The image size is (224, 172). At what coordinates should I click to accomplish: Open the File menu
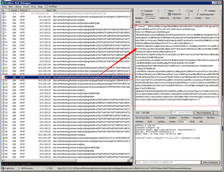[x=4, y=7]
